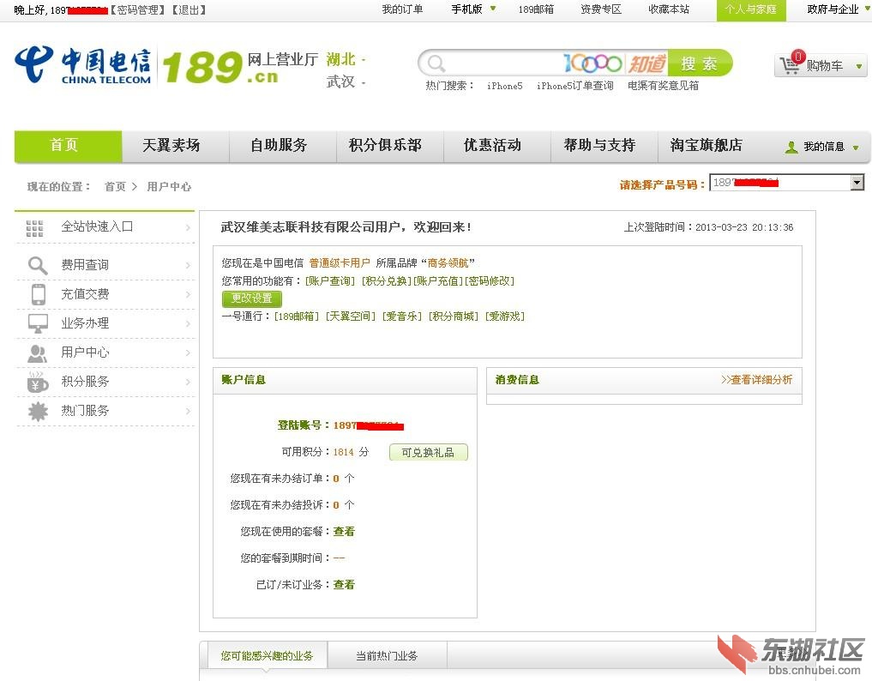This screenshot has height=681, width=872.
Task: Click 首页 breadcrumb link
Action: tap(115, 186)
